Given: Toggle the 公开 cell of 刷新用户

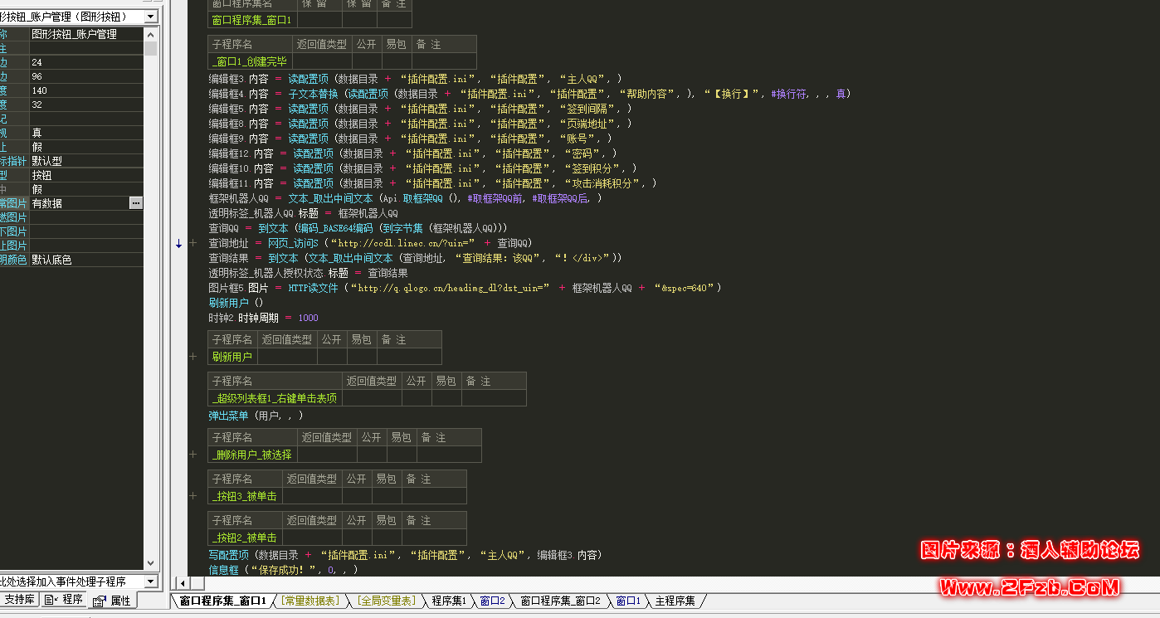Looking at the screenshot, I should pyautogui.click(x=332, y=357).
